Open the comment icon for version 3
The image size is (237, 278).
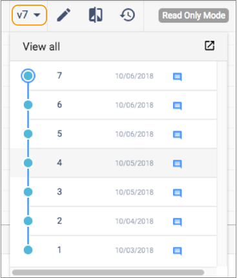coord(178,193)
